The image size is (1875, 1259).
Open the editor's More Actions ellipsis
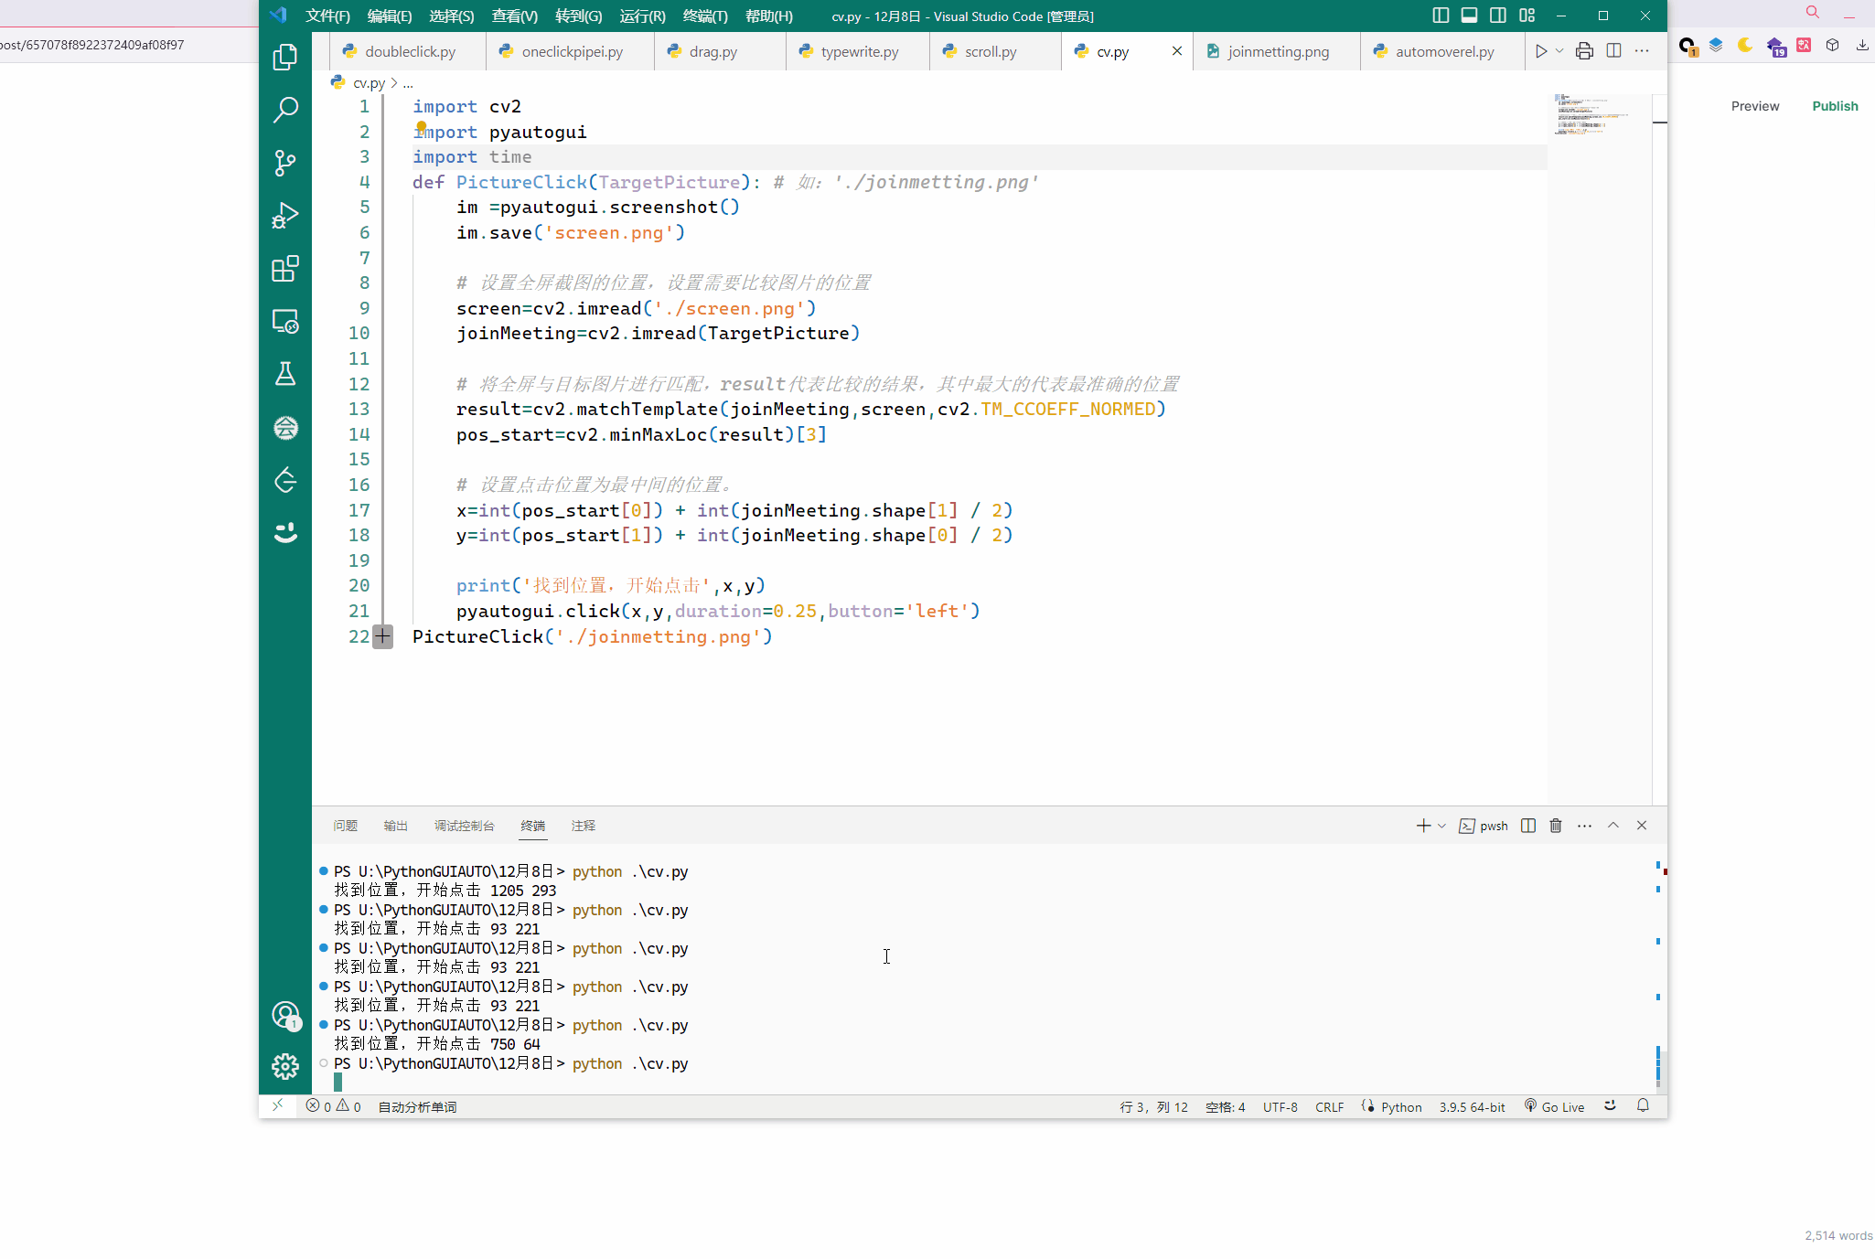(x=1642, y=51)
